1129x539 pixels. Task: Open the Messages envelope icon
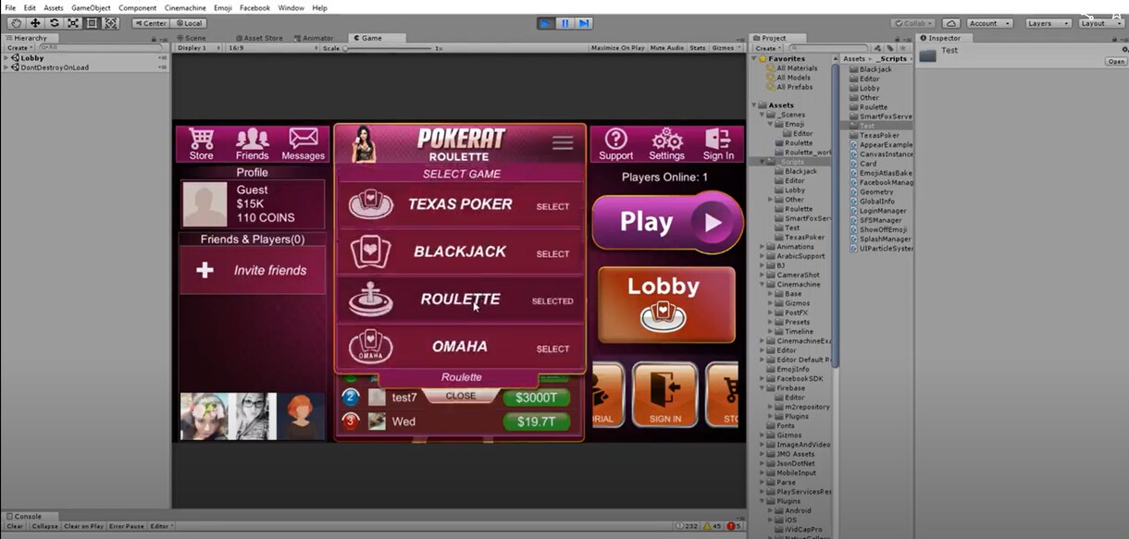303,144
